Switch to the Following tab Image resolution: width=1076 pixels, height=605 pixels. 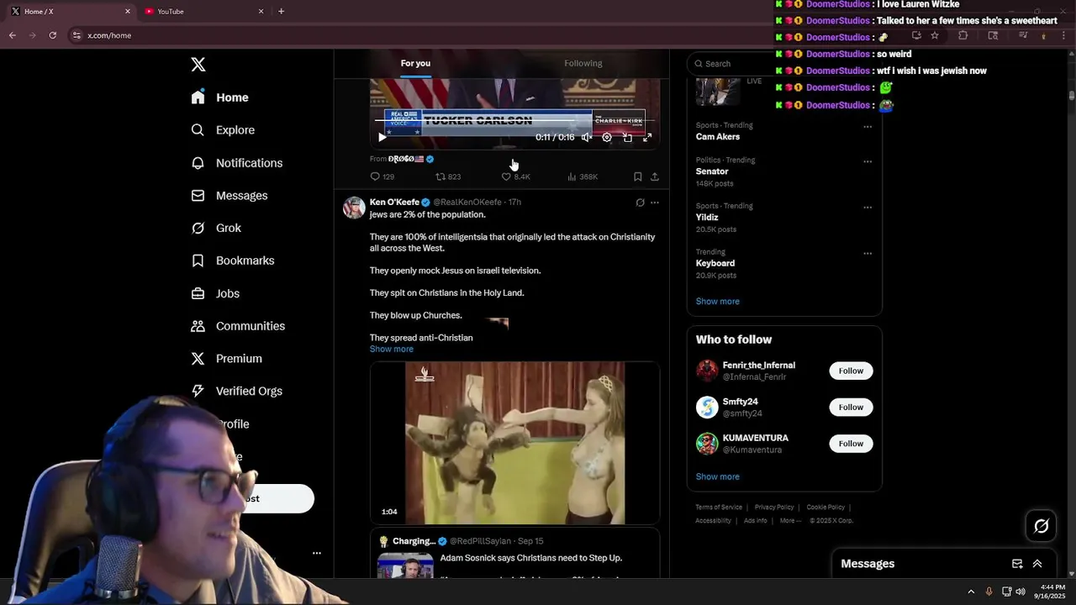pyautogui.click(x=583, y=64)
